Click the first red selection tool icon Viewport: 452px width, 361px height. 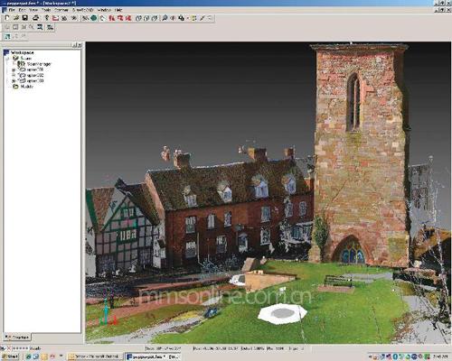(x=112, y=18)
